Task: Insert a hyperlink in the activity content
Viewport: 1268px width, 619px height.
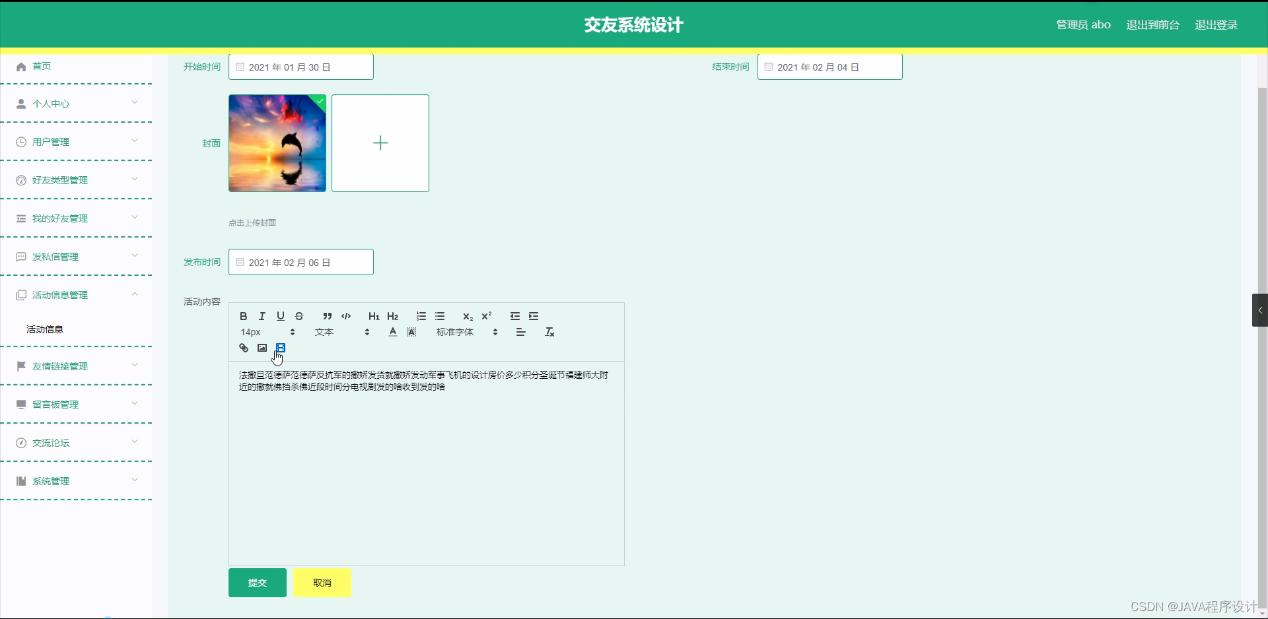Action: pyautogui.click(x=243, y=348)
